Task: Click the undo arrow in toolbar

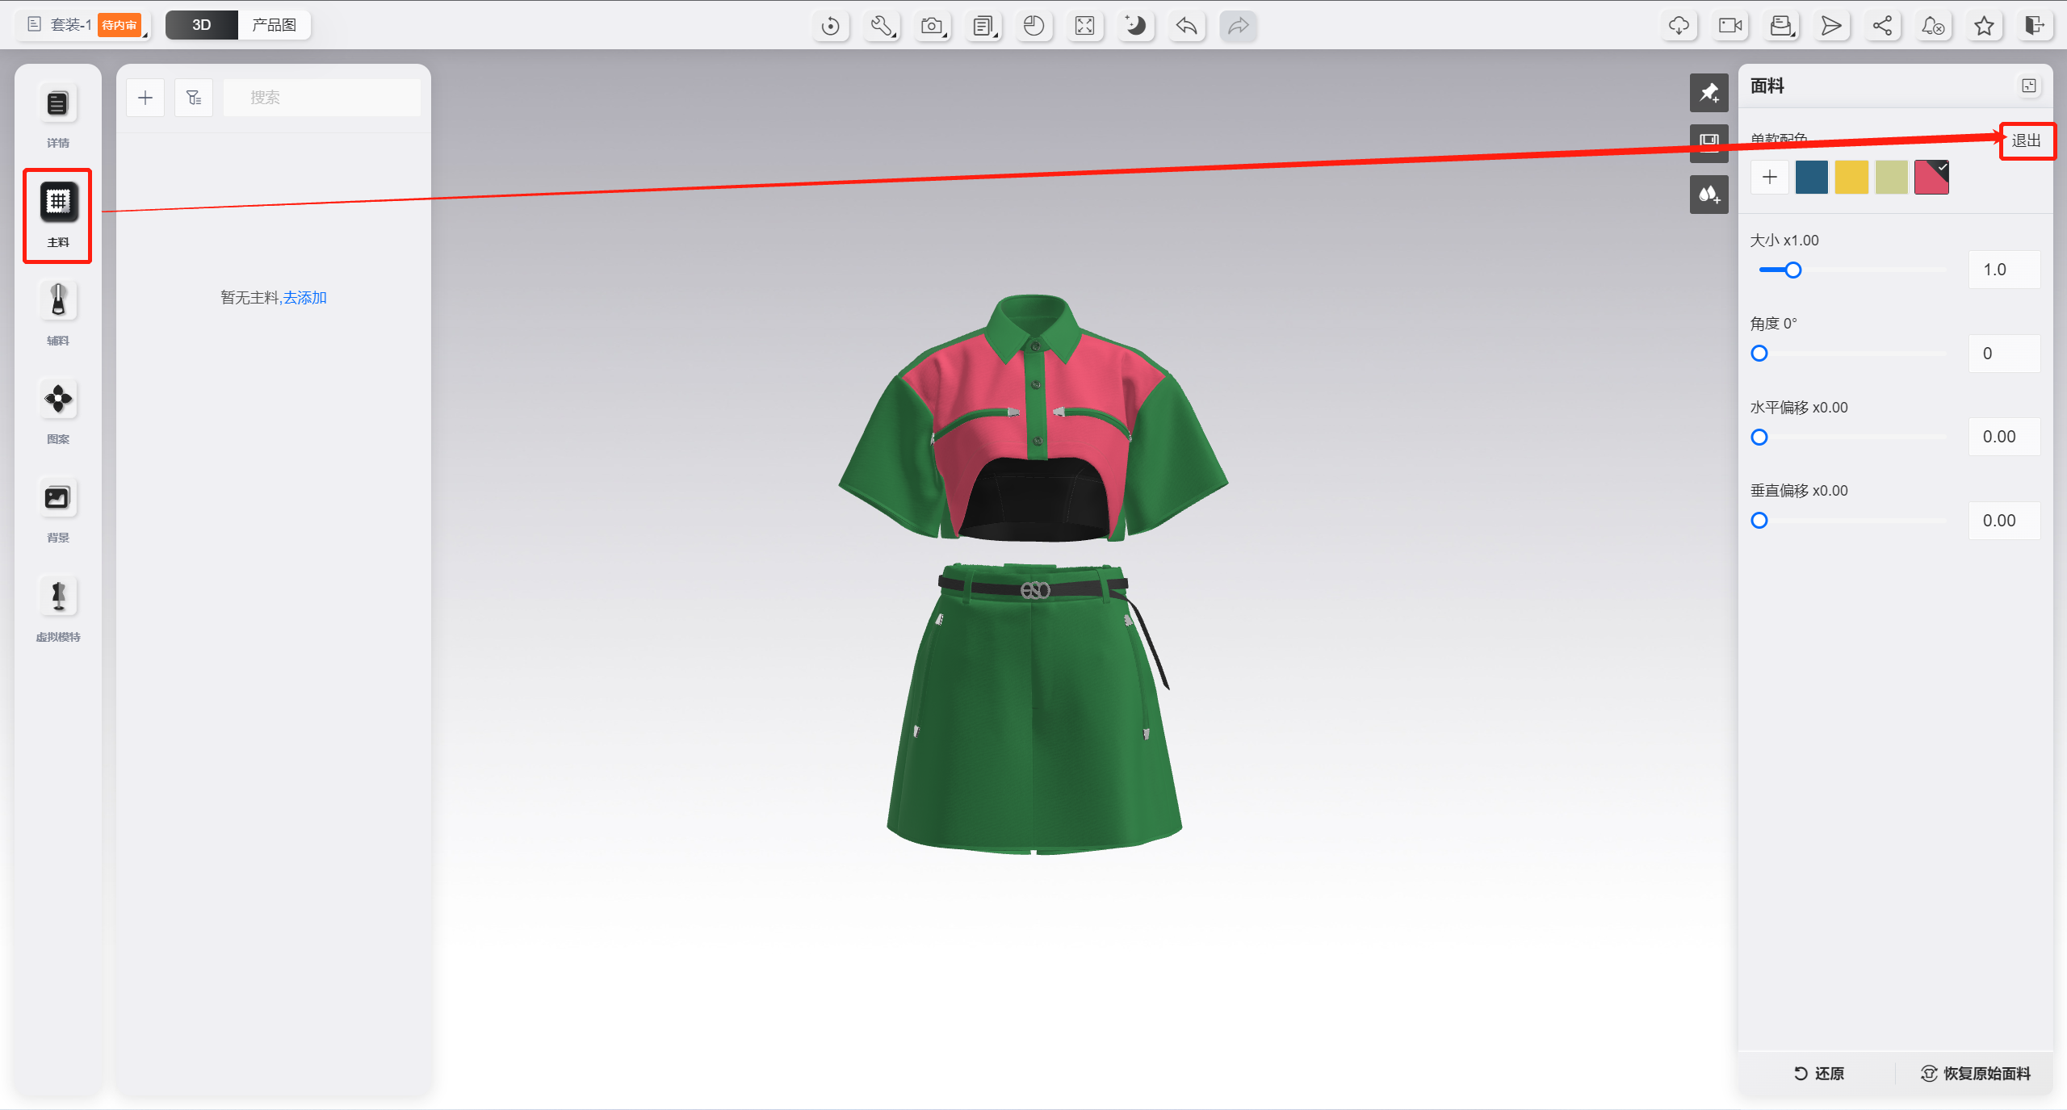Action: pos(1186,26)
